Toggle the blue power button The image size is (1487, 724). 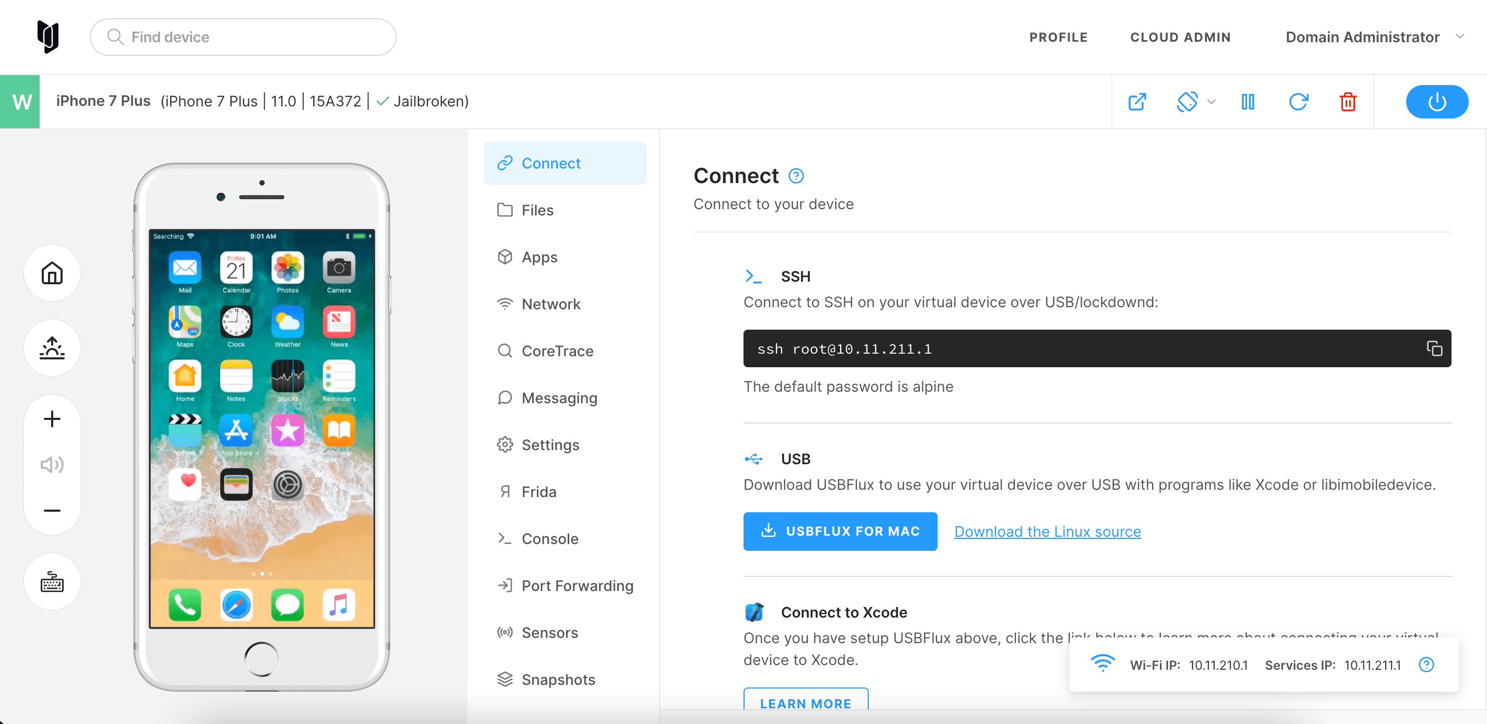(1437, 102)
